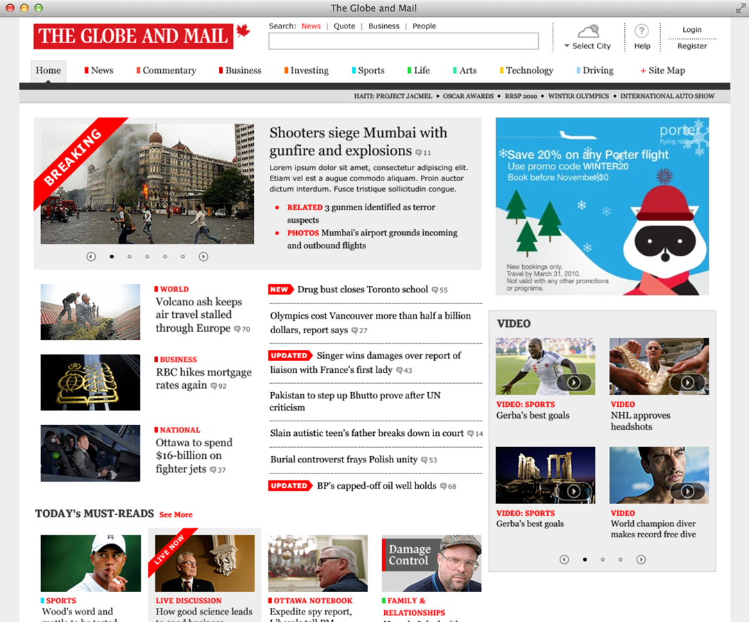The width and height of the screenshot is (749, 622).
Task: Open Help via the question mark icon
Action: click(x=642, y=31)
